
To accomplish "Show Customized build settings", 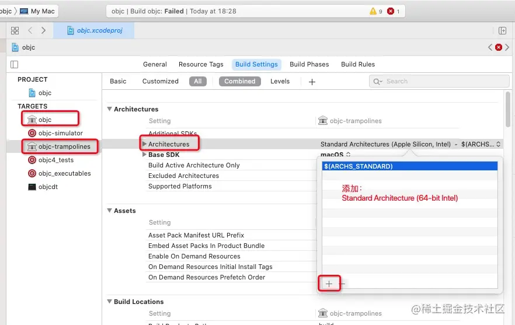I will 160,81.
